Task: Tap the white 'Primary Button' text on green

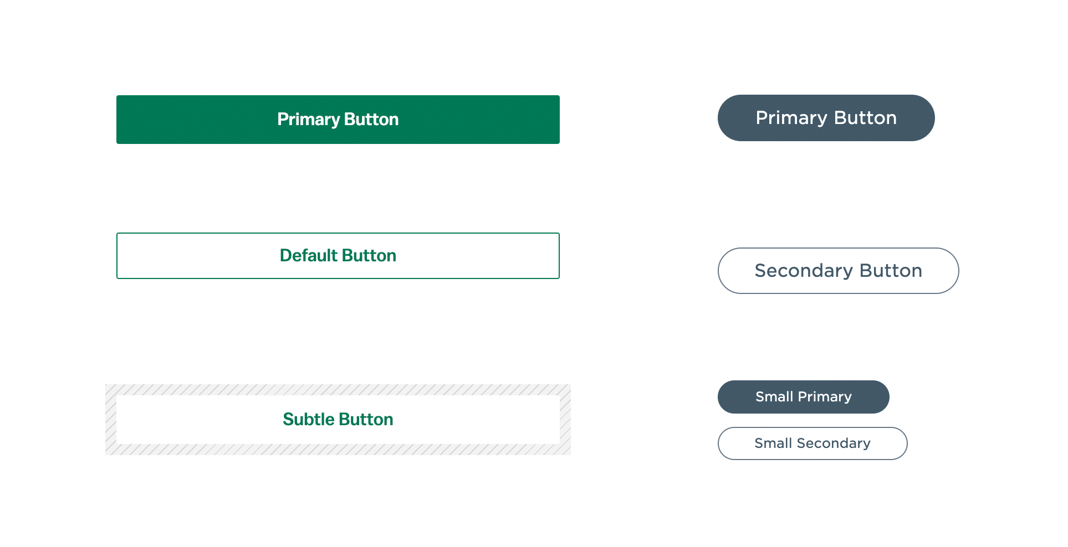Action: (x=338, y=120)
